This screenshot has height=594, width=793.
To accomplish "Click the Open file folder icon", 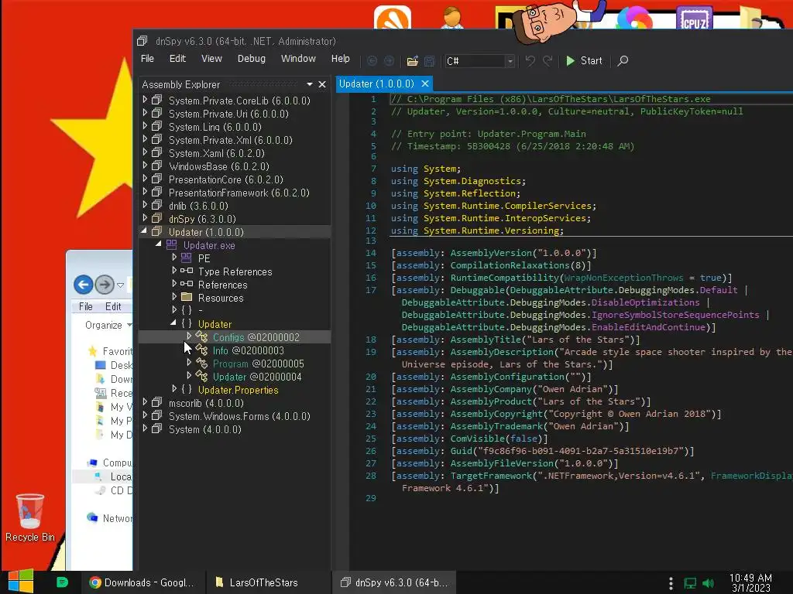I will pyautogui.click(x=412, y=61).
